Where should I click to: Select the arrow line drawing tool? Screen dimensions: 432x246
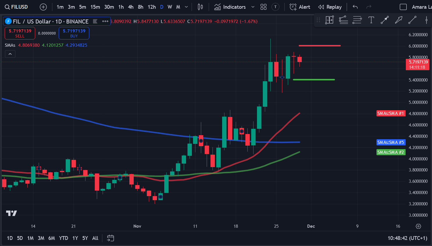385,20
